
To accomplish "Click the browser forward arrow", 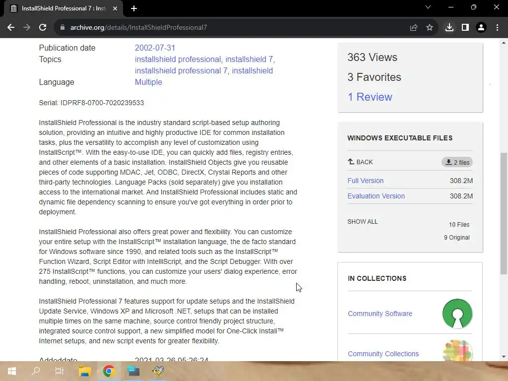I will (x=27, y=28).
